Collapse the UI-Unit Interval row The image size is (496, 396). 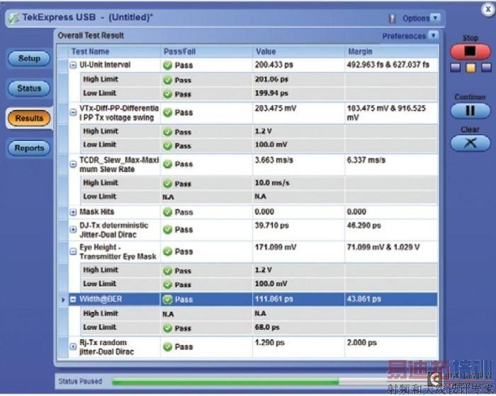point(73,65)
